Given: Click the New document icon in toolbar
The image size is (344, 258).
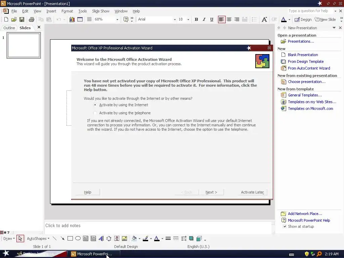Looking at the screenshot, I should pos(6,19).
